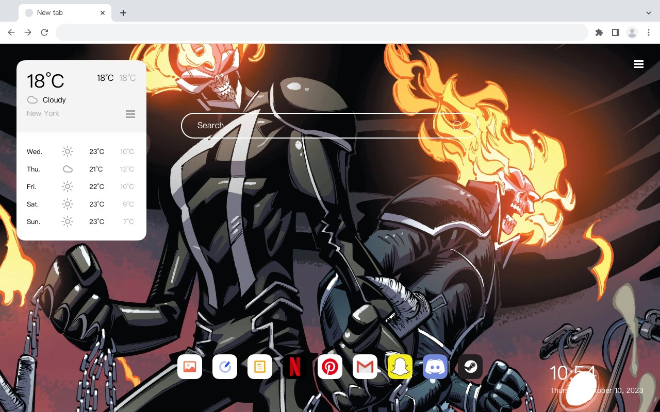Click the sunny icon for Friday
Image resolution: width=660 pixels, height=412 pixels.
tap(68, 186)
